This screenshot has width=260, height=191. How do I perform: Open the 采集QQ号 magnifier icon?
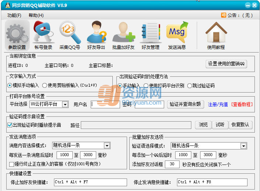(70, 36)
